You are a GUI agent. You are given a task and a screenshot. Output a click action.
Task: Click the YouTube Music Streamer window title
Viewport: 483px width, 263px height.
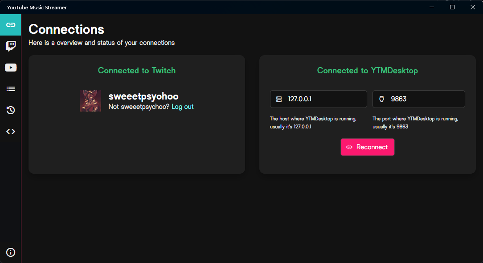coord(37,8)
